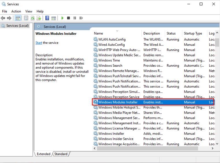Screen dimensions: 220x163
Task: Click the Restart Service toolbar icon
Action: 81,18
